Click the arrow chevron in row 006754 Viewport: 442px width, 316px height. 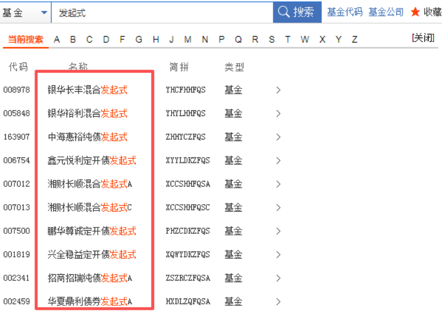(278, 161)
